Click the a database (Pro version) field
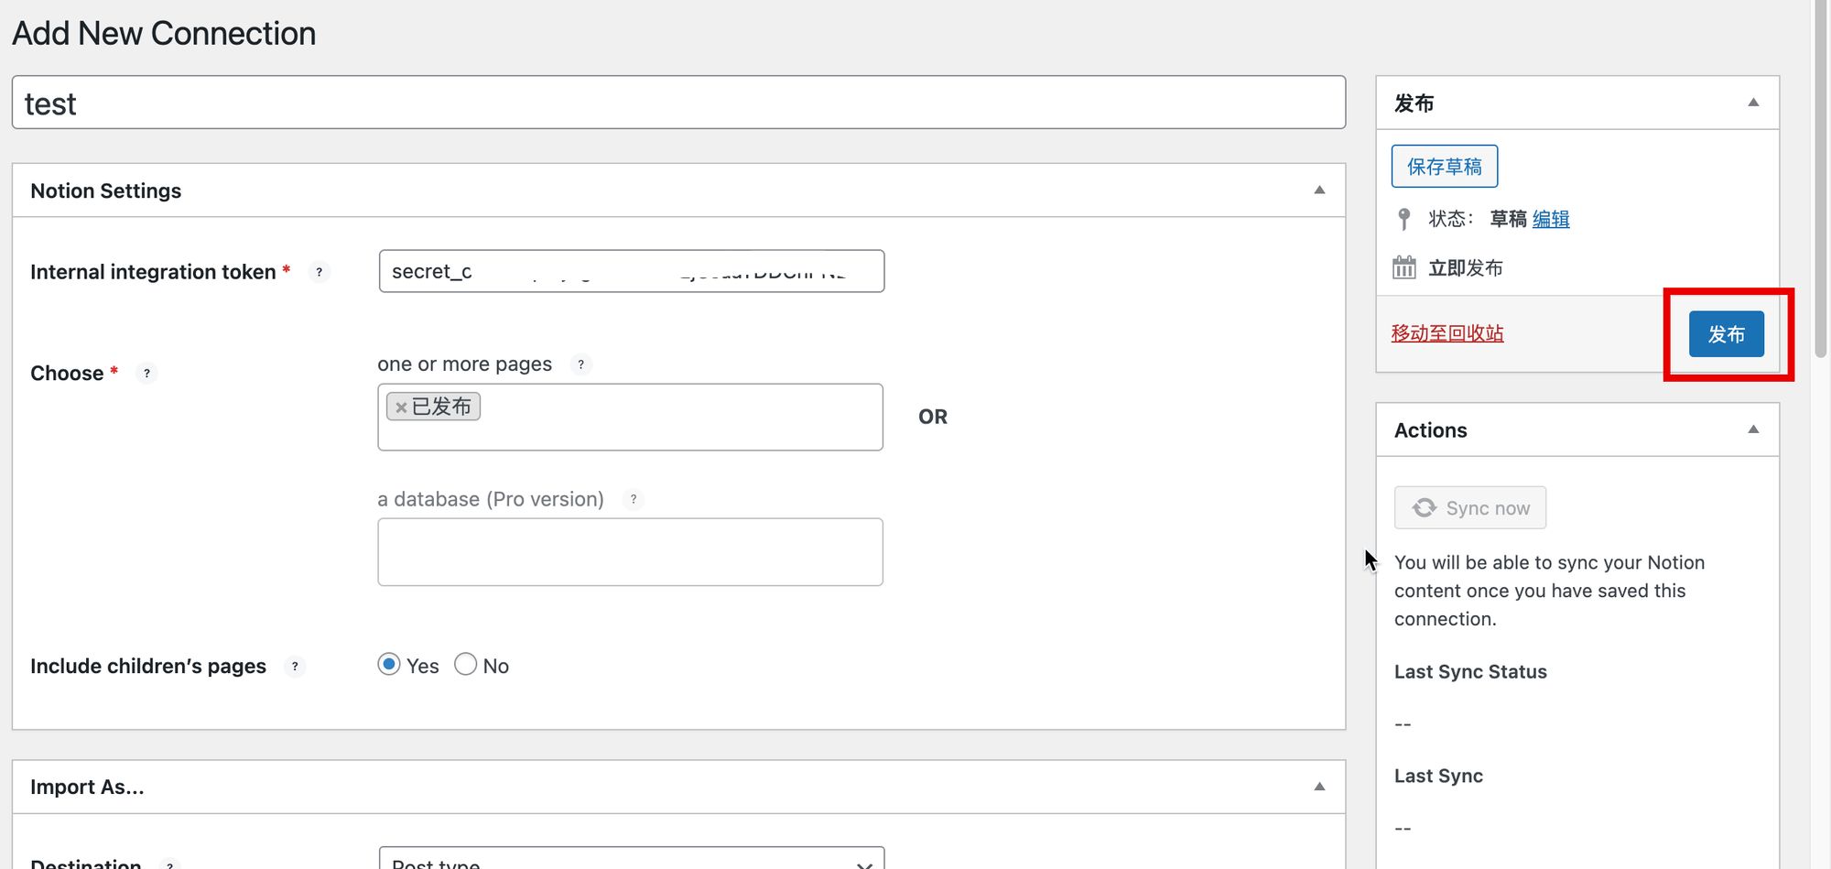Image resolution: width=1831 pixels, height=869 pixels. tap(630, 552)
